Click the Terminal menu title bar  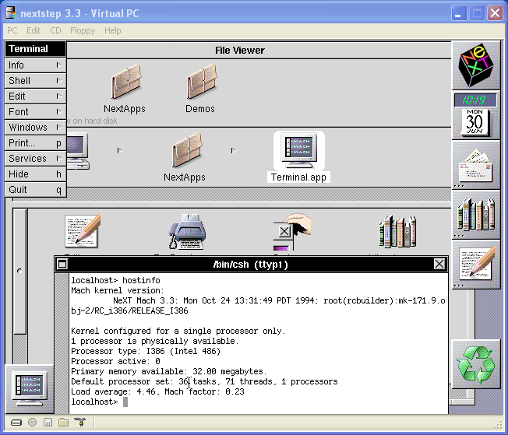click(x=36, y=49)
